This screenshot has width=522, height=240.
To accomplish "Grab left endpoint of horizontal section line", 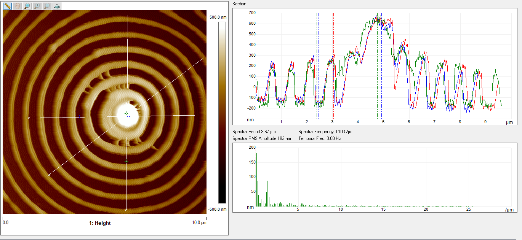I will click(29, 118).
